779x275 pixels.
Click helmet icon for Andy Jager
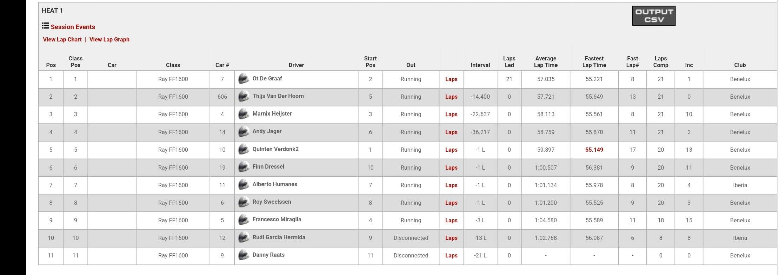pyautogui.click(x=244, y=132)
